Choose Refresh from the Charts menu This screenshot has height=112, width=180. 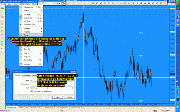click(x=31, y=35)
